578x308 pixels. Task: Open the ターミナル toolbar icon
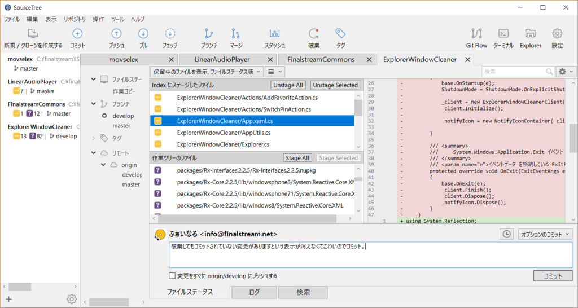point(503,34)
